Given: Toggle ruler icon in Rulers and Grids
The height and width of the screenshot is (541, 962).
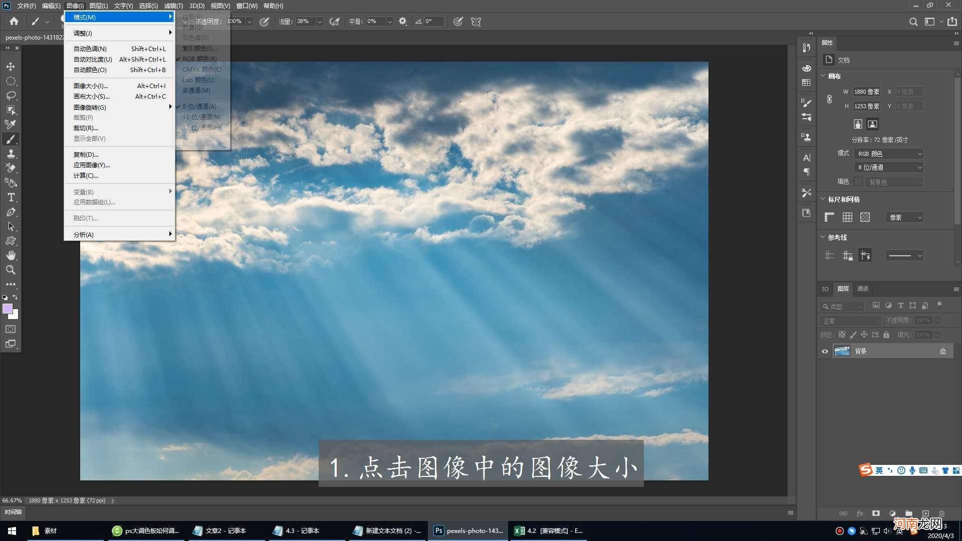Looking at the screenshot, I should 829,217.
